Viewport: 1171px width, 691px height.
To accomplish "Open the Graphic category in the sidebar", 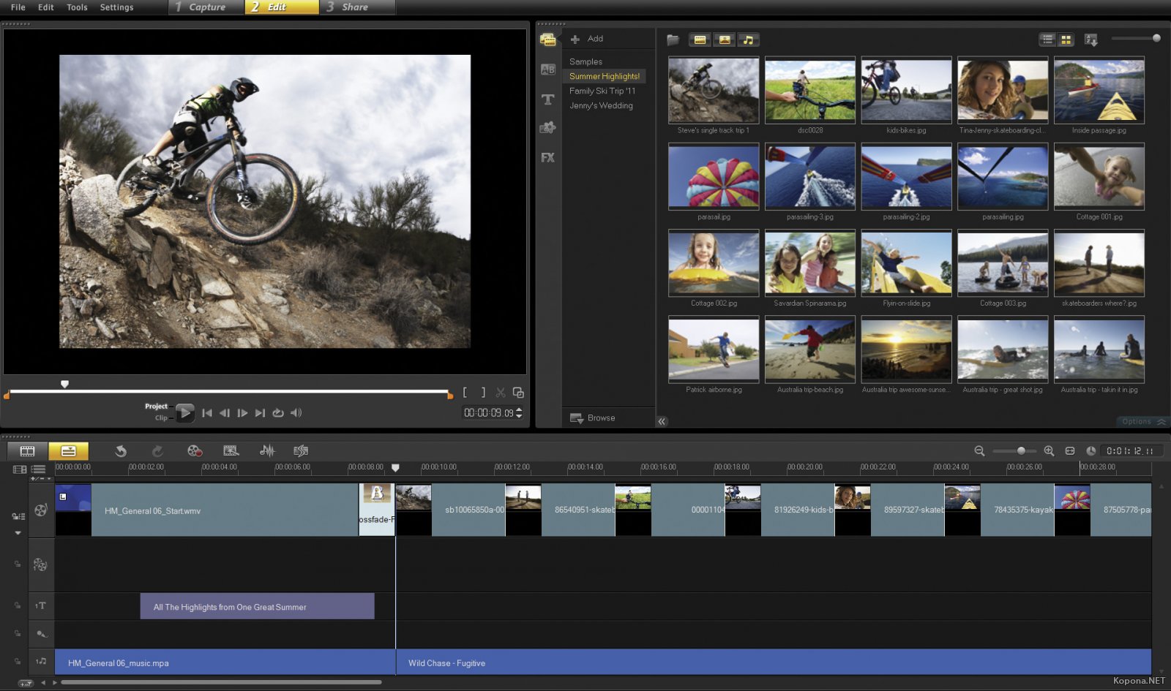I will 547,128.
